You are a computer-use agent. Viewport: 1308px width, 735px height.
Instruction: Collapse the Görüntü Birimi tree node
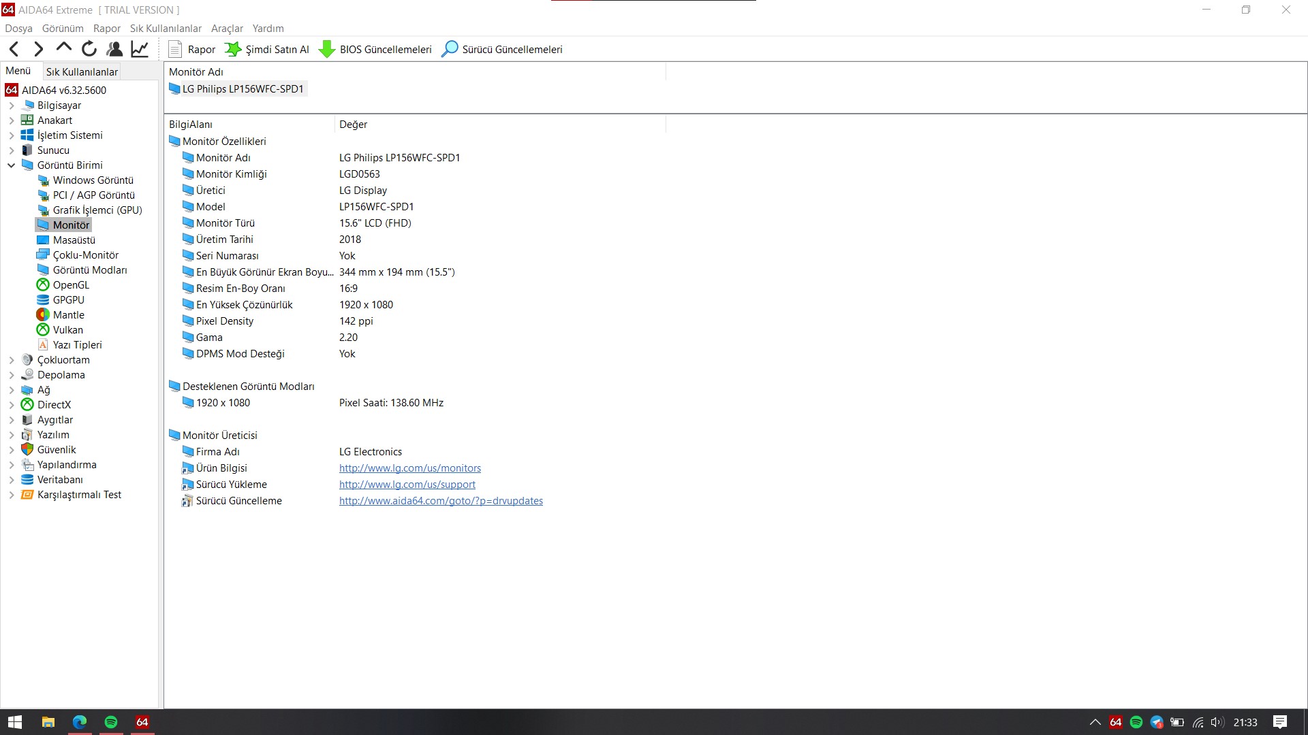click(x=12, y=165)
